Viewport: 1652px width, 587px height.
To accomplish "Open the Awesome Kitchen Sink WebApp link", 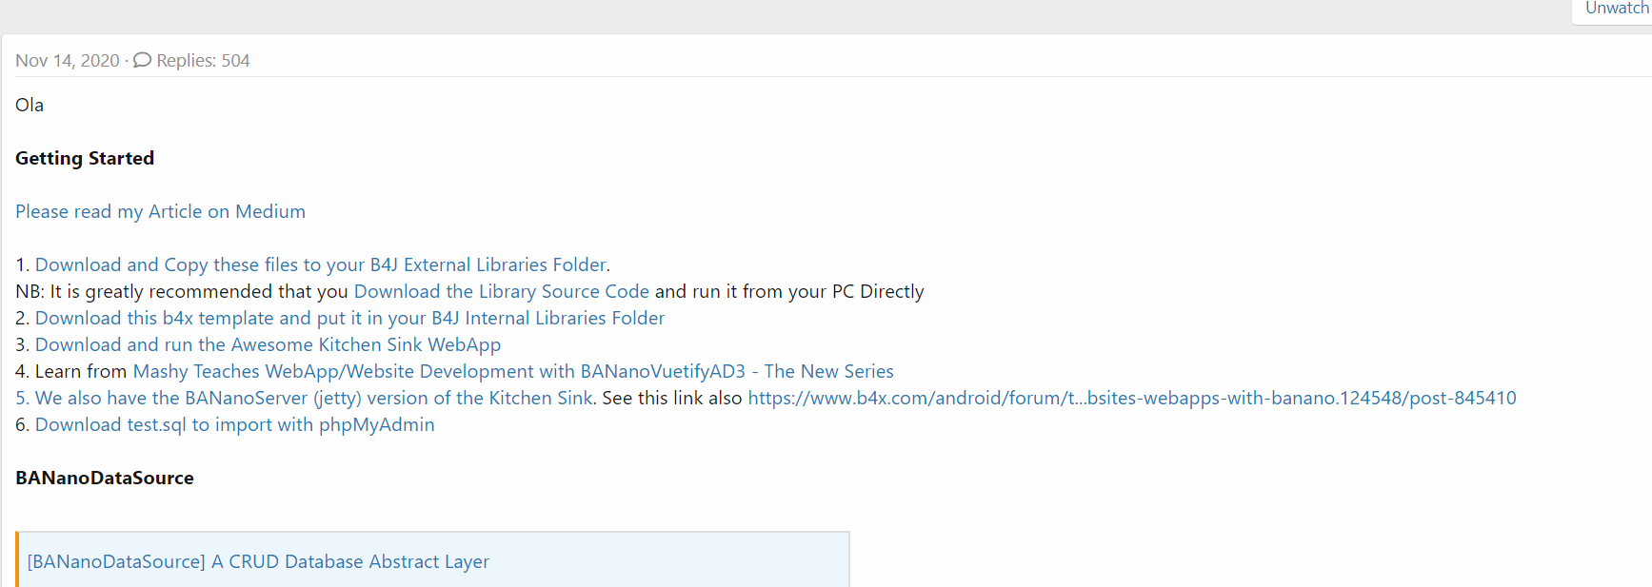I will 268,344.
